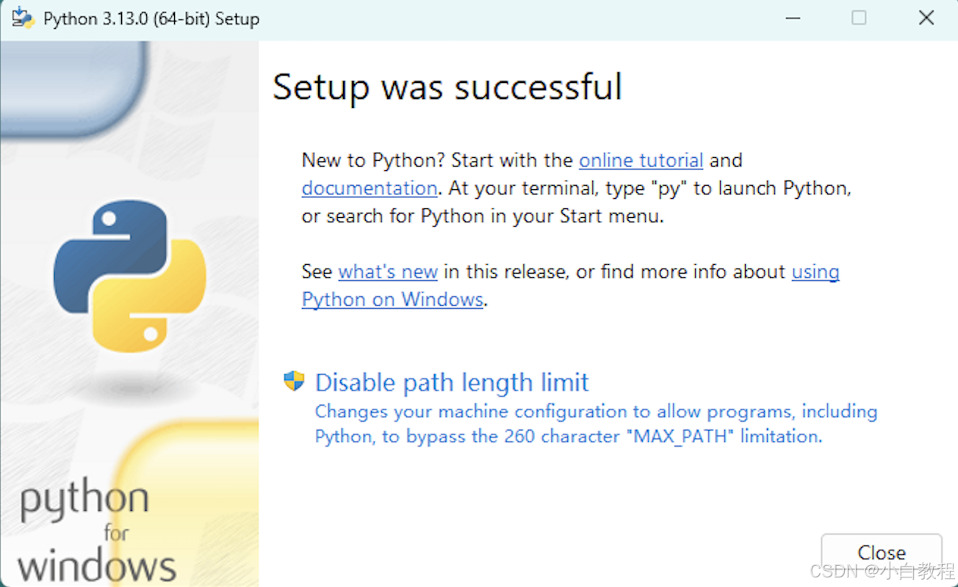The width and height of the screenshot is (958, 587).
Task: Open the 'using Python on Windows' link
Action: tap(392, 299)
